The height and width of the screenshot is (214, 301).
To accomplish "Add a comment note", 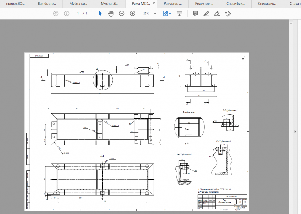I will point(195,14).
